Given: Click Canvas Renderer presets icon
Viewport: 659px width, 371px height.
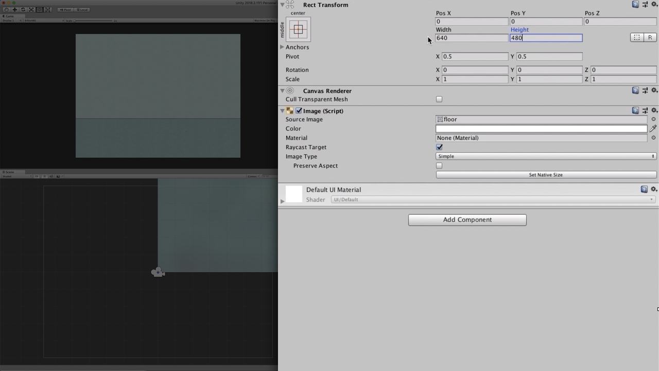Looking at the screenshot, I should pos(645,91).
